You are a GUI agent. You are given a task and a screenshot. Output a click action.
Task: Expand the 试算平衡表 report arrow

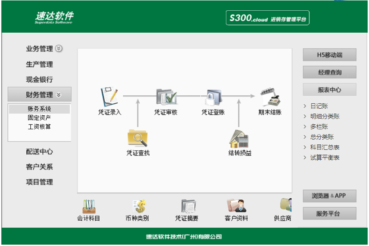pyautogui.click(x=305, y=157)
